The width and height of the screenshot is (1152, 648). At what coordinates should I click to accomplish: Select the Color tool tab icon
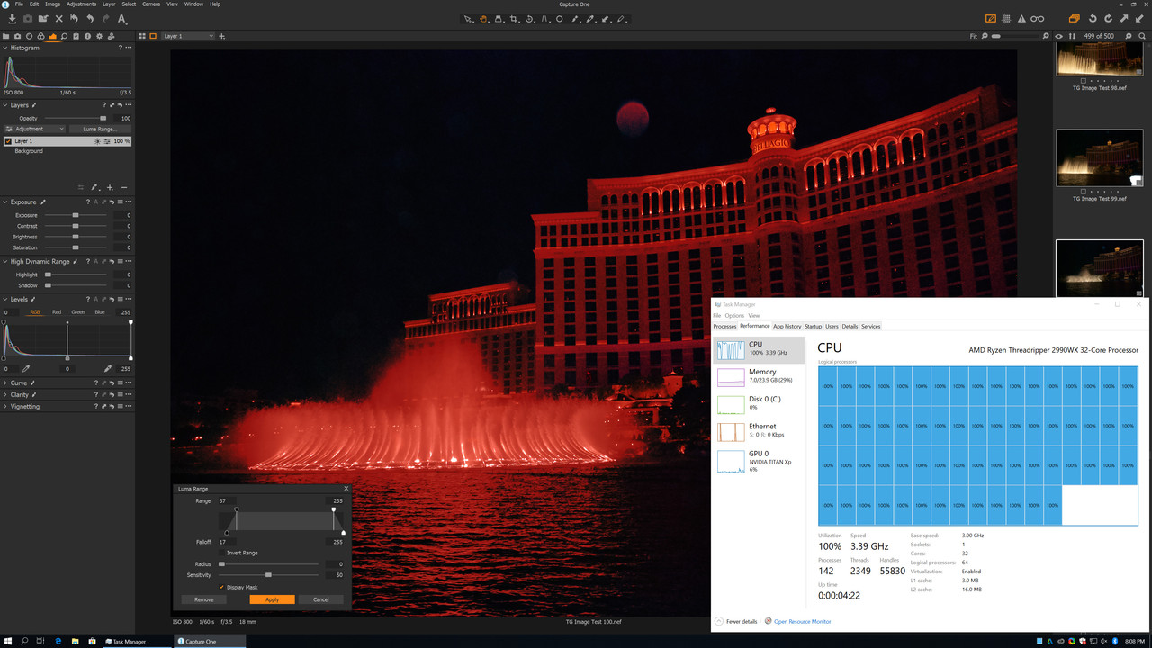(x=40, y=36)
